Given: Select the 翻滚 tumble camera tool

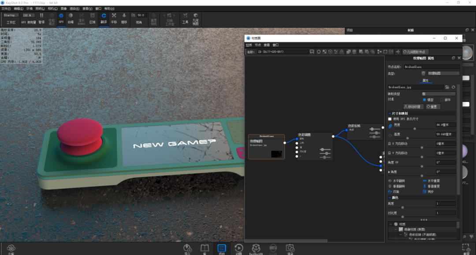Looking at the screenshot, I should (104, 18).
